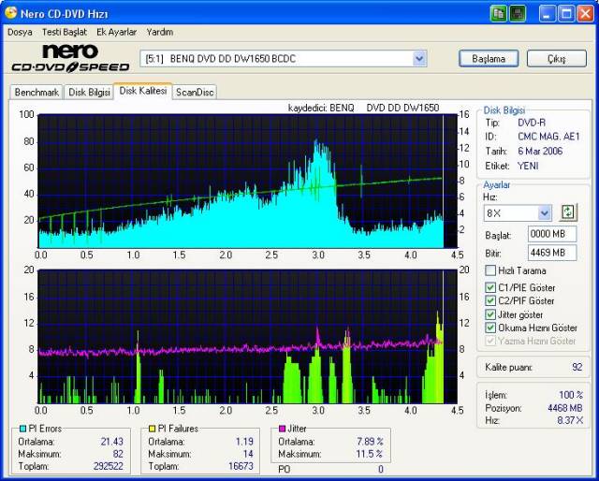
Task: Click the refresh speed icon beside 8X
Action: [568, 212]
